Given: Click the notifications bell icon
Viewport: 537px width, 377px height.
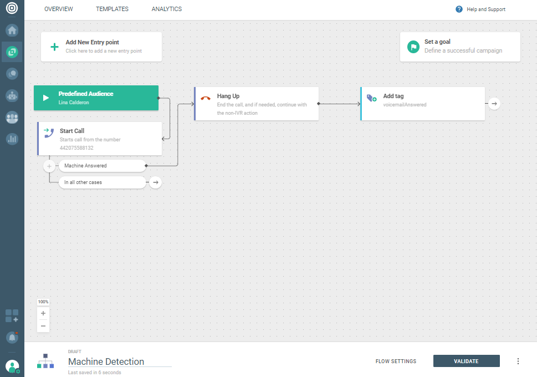Looking at the screenshot, I should pos(12,337).
